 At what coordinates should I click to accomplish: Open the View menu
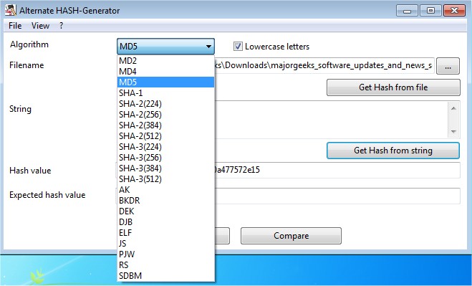[x=40, y=26]
